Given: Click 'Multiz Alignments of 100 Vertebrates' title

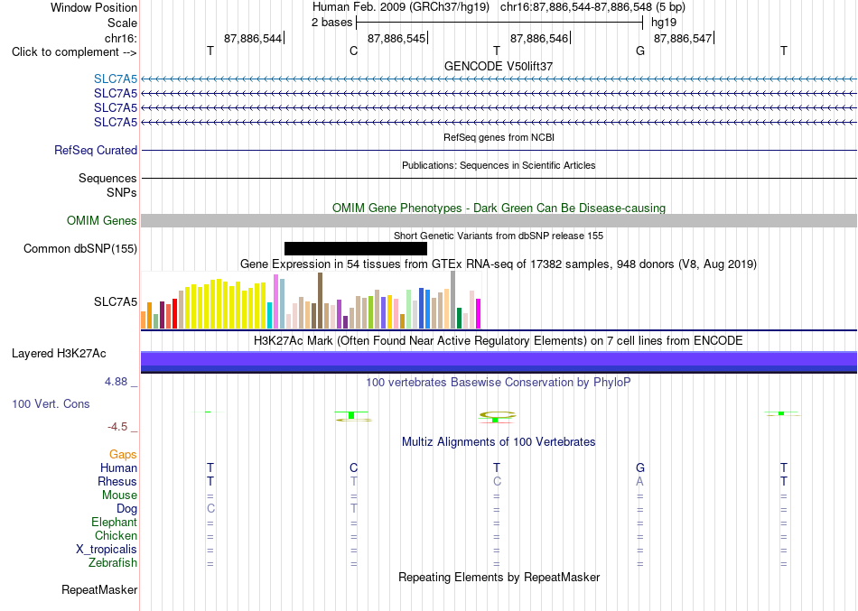Looking at the screenshot, I should click(x=499, y=441).
